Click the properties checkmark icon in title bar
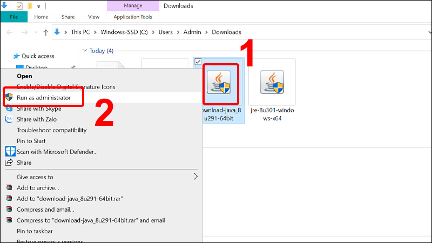 [19, 5]
